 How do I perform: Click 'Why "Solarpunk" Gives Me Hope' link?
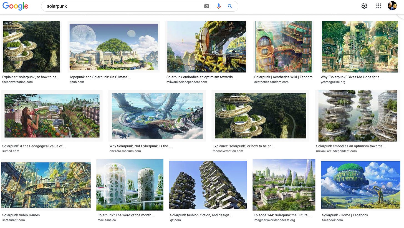point(352,77)
